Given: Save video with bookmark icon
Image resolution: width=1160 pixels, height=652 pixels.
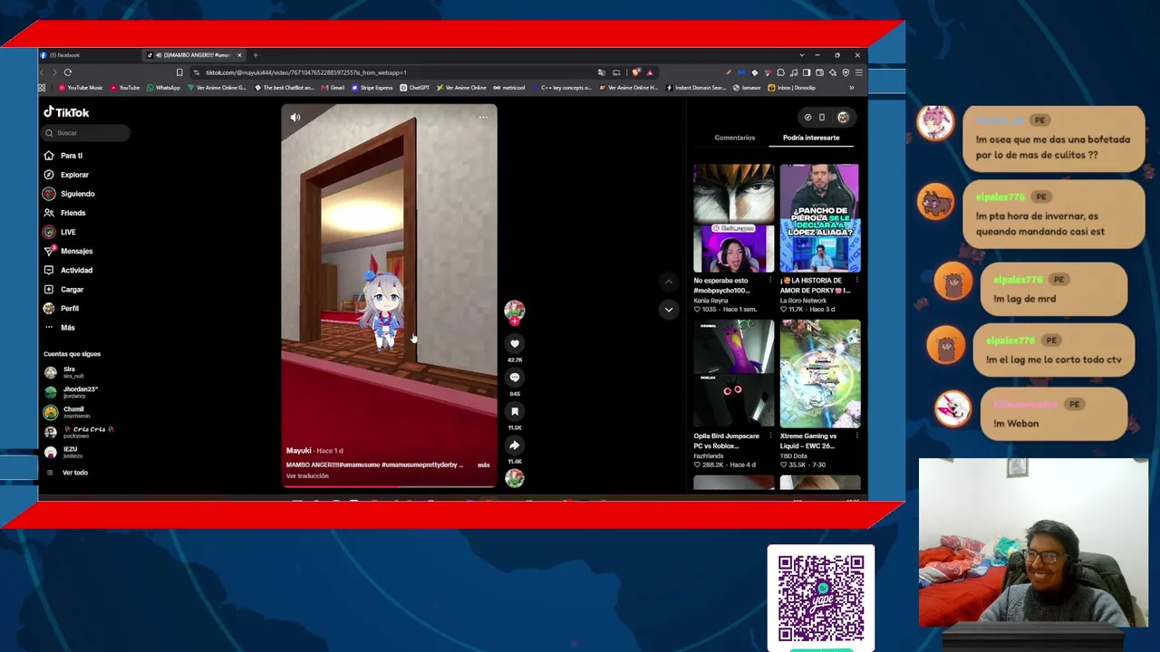Looking at the screenshot, I should coord(515,411).
